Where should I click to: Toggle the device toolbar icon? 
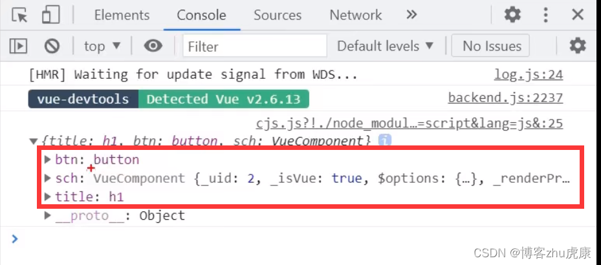[50, 15]
